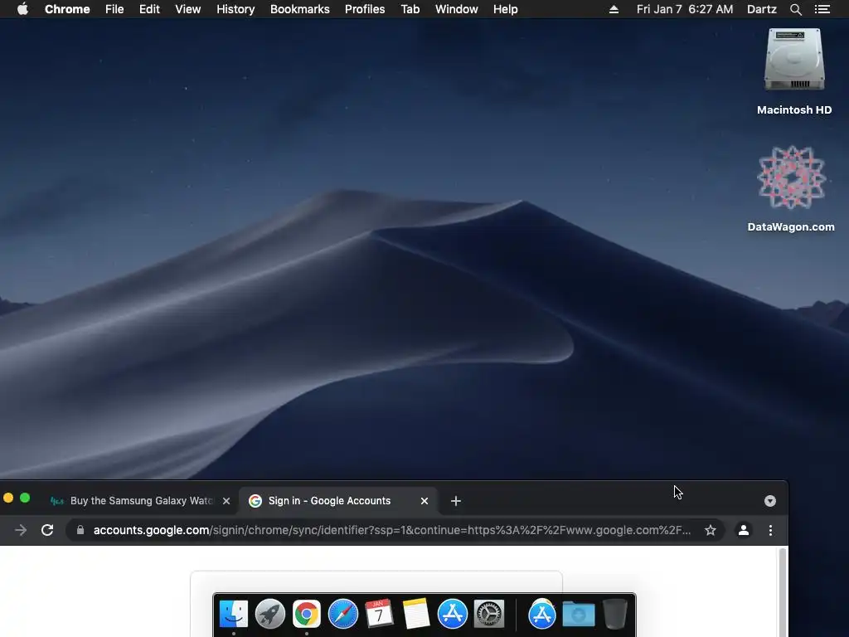849x637 pixels.
Task: Click the eject icon in menu bar
Action: pos(614,9)
